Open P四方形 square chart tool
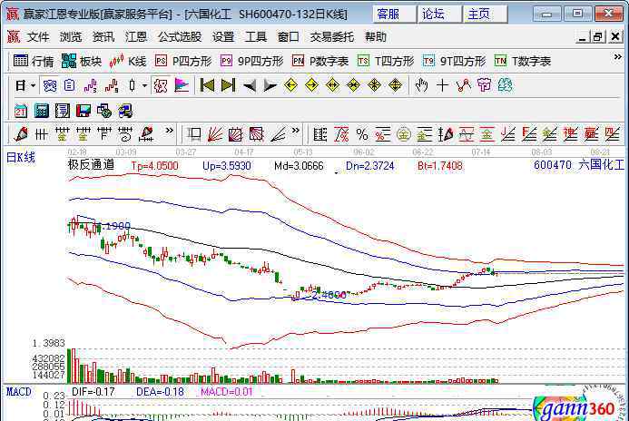Viewport: 629px width, 421px height. point(183,61)
